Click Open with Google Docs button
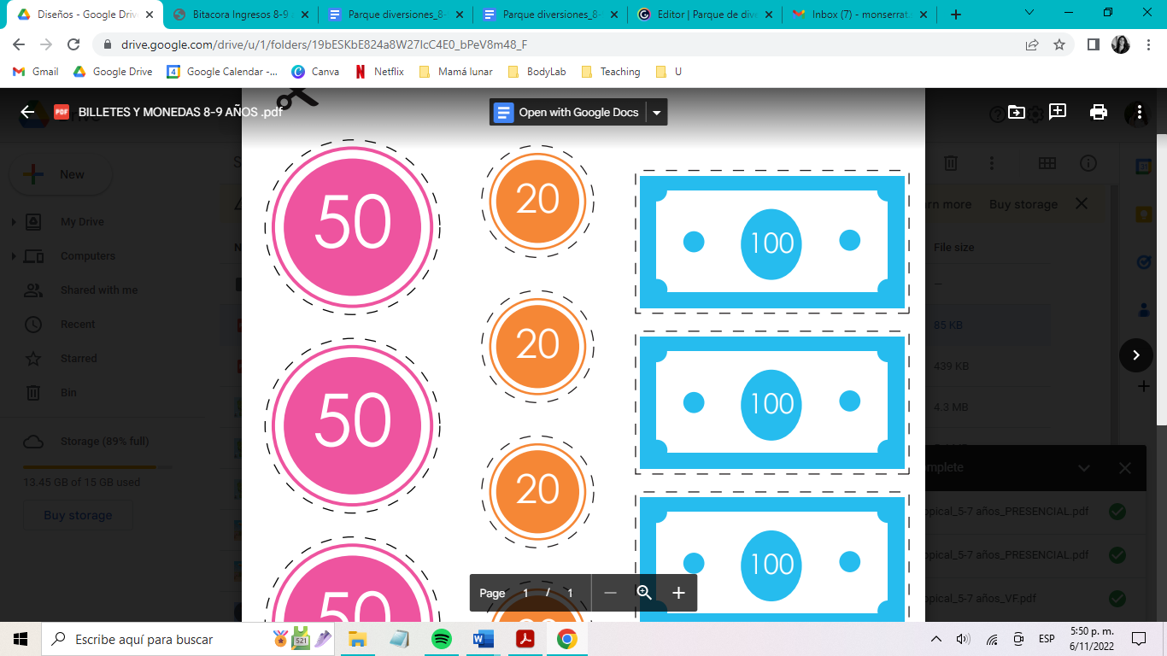 click(x=567, y=113)
